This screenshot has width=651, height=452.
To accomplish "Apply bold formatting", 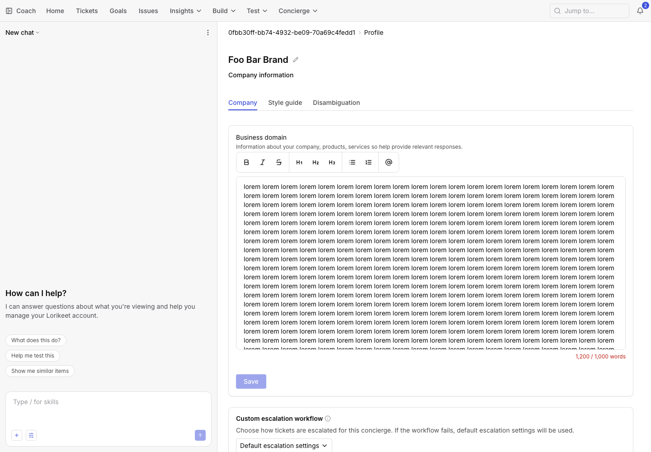I will pos(246,162).
